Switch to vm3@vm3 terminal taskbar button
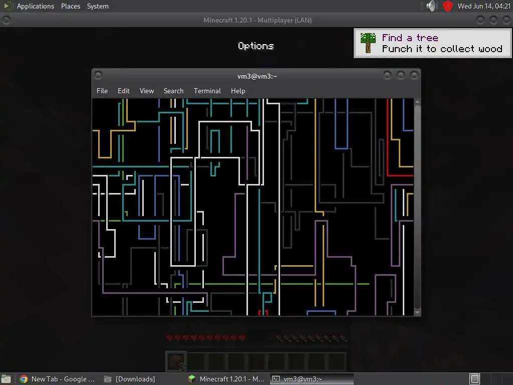 (312, 379)
